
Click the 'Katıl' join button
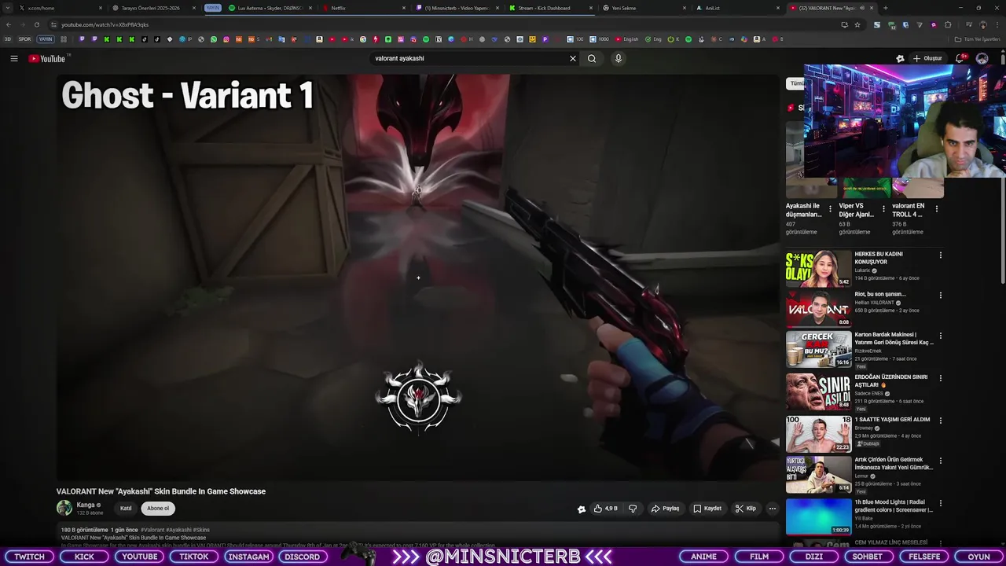pos(126,509)
